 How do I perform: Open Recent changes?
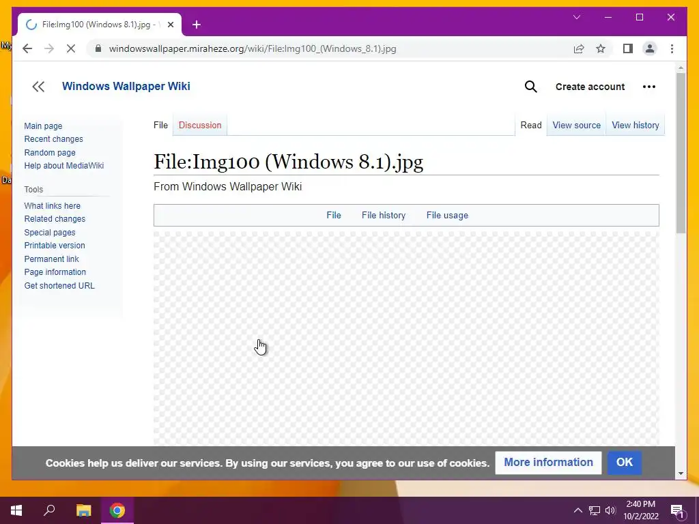point(53,139)
